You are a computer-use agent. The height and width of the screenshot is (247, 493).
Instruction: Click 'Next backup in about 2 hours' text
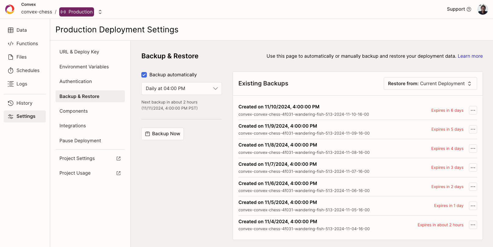point(169,102)
